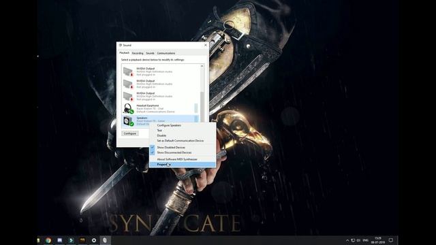The width and height of the screenshot is (436, 245).
Task: Select the Speakers device icon in list
Action: 128,121
